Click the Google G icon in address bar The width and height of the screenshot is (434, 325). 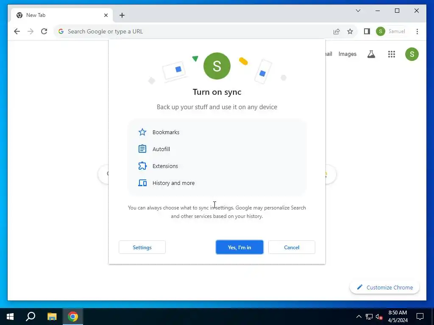point(61,31)
